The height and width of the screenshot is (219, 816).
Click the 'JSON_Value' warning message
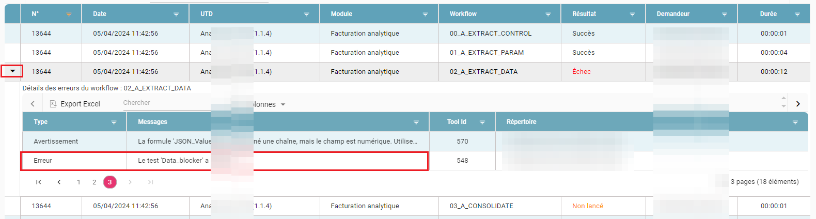point(277,142)
